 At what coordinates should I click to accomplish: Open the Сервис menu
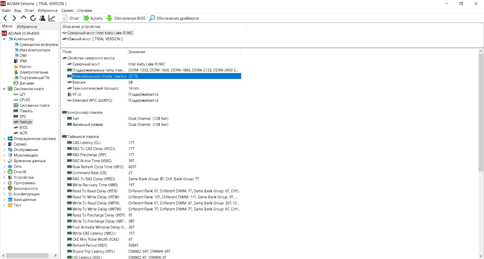(x=67, y=11)
